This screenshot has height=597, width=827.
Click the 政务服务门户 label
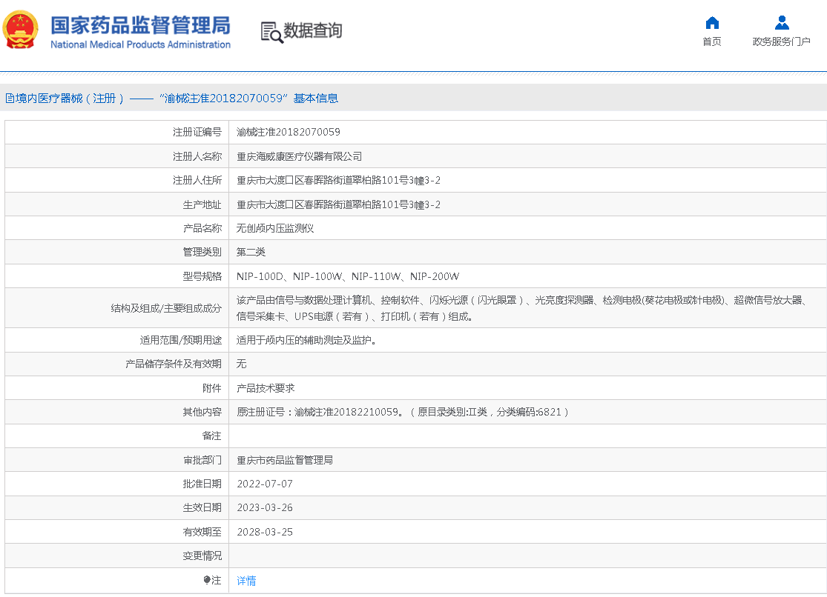point(781,41)
